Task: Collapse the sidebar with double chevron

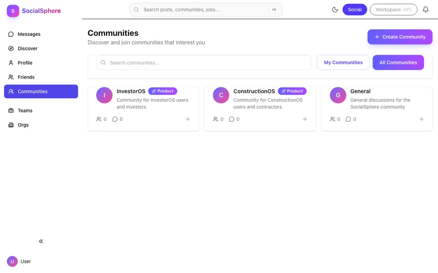Action: tap(41, 241)
